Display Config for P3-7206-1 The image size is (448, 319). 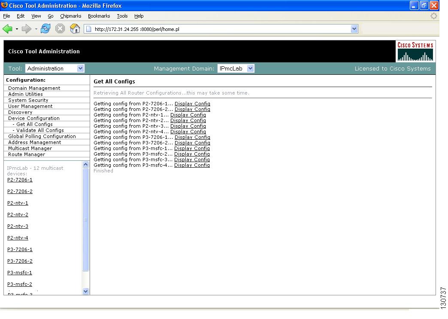click(x=192, y=137)
